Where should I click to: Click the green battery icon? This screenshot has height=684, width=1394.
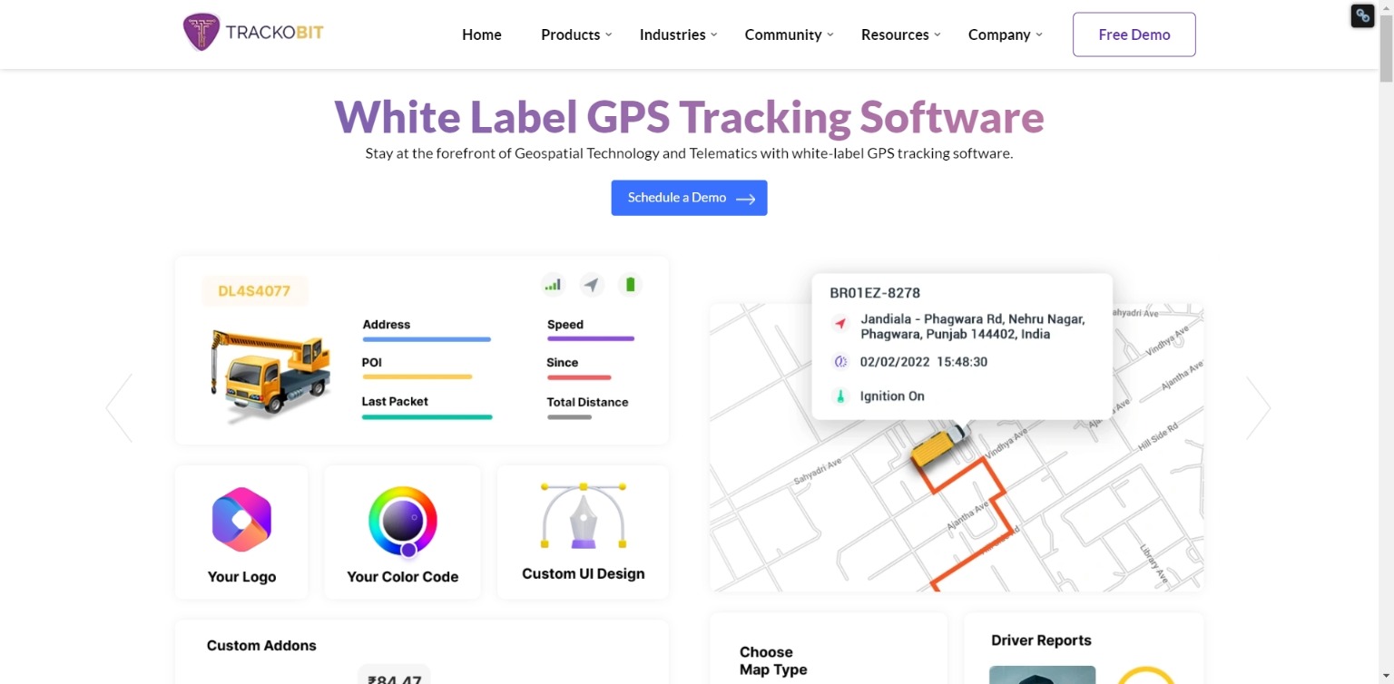coord(631,285)
